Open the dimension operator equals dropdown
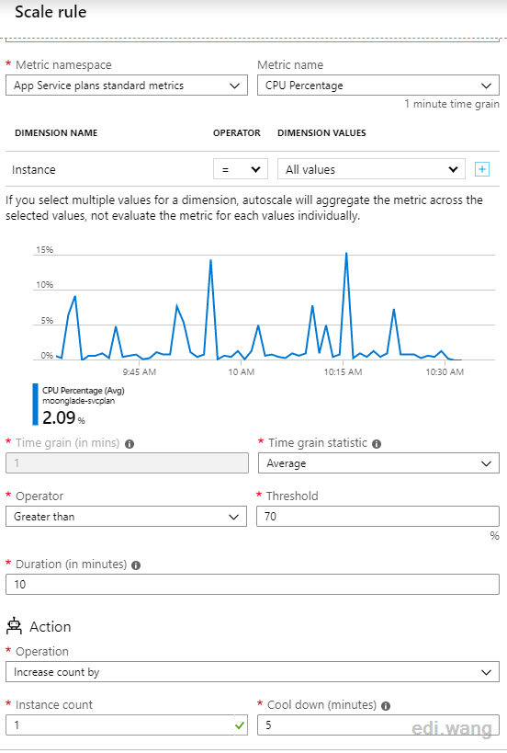This screenshot has height=753, width=507. tap(241, 169)
